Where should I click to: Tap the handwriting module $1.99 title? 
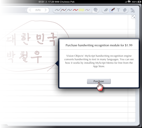pyautogui.click(x=99, y=45)
